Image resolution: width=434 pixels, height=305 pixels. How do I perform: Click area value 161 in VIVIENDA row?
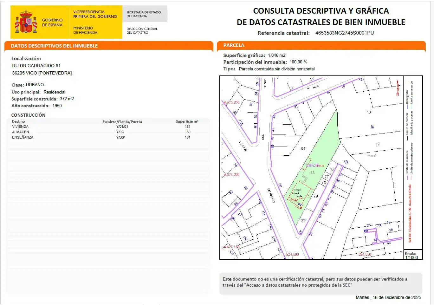point(188,127)
